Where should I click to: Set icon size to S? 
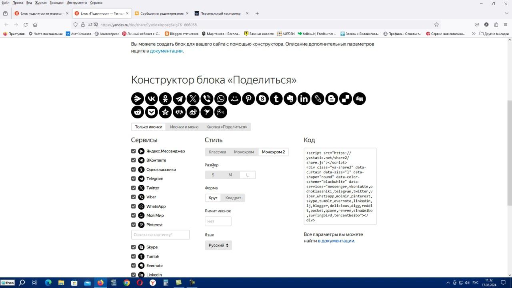click(213, 175)
